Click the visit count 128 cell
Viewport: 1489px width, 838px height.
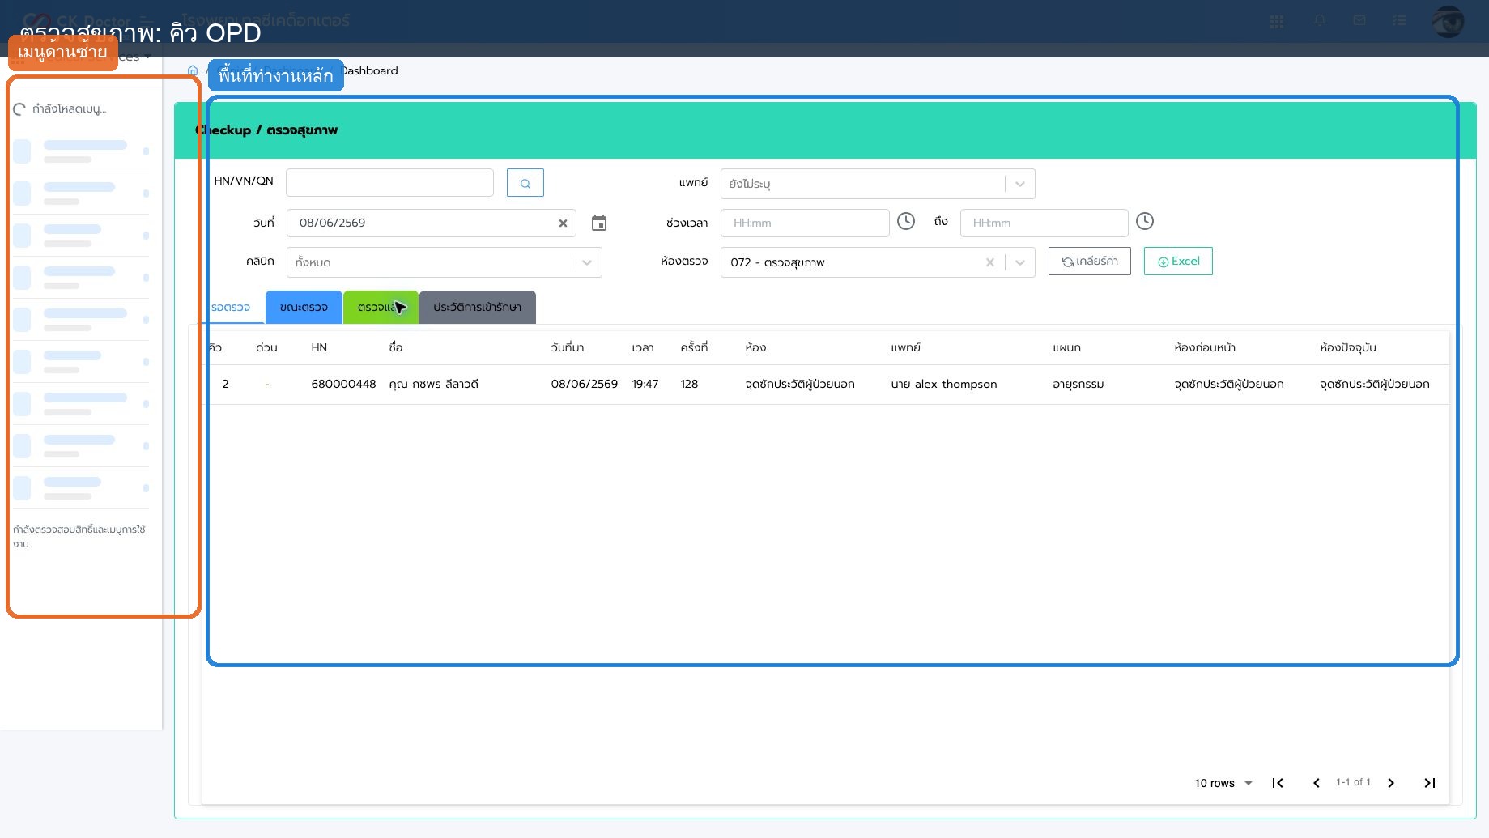tap(689, 384)
